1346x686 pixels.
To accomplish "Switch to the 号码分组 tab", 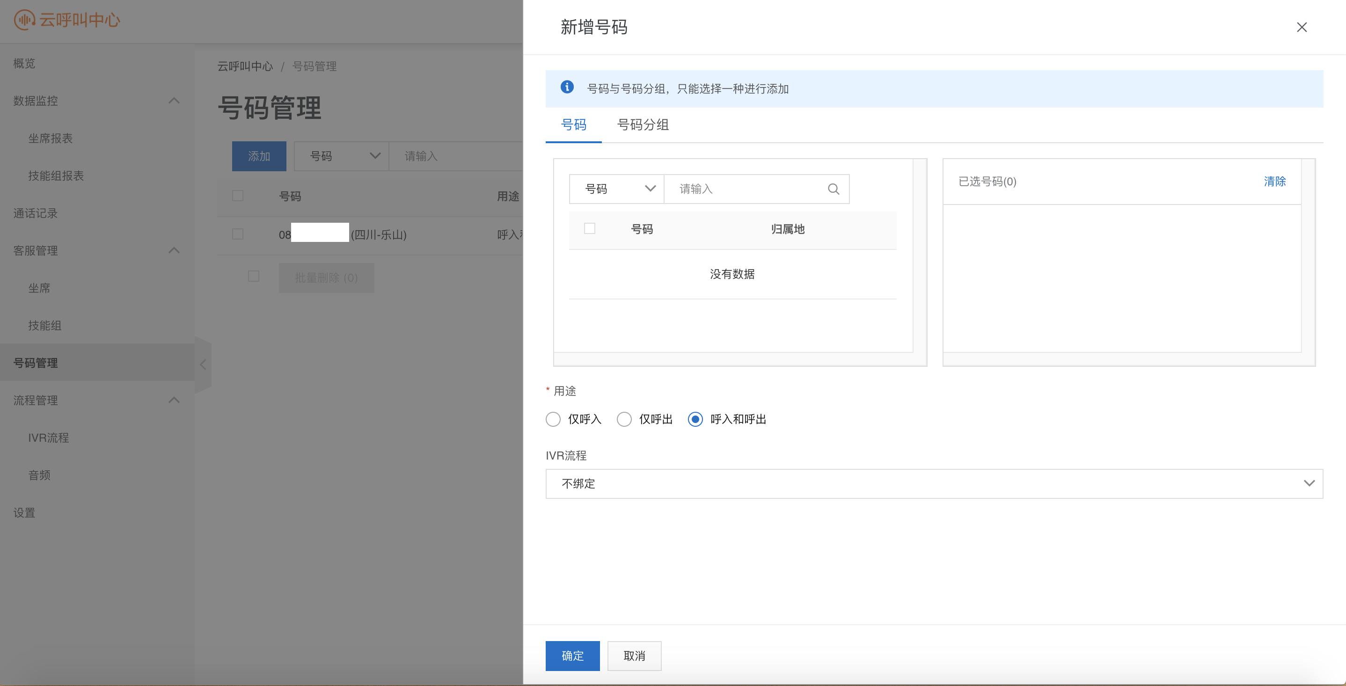I will click(643, 125).
